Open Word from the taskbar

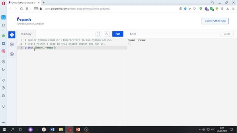tap(52, 130)
